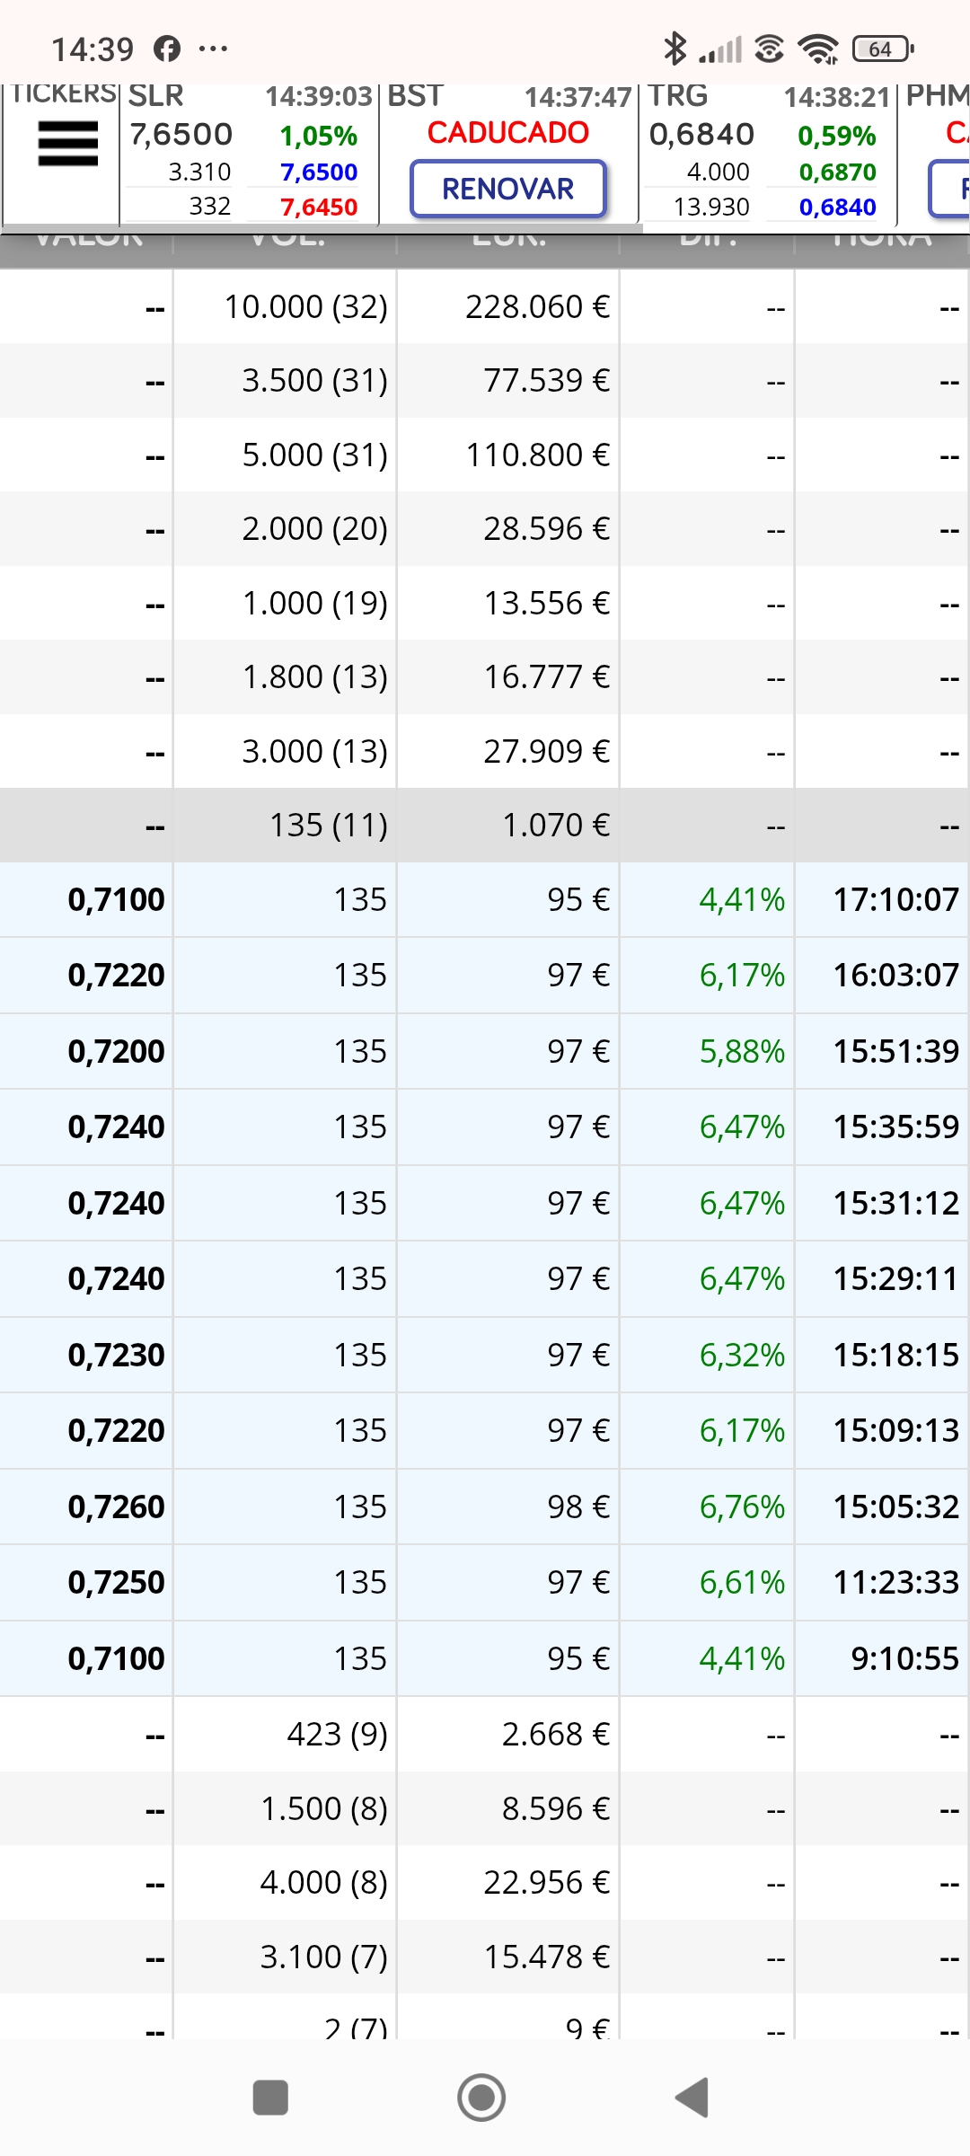This screenshot has width=970, height=2156.
Task: Expand the 1.800 (13) volume row
Action: (485, 677)
